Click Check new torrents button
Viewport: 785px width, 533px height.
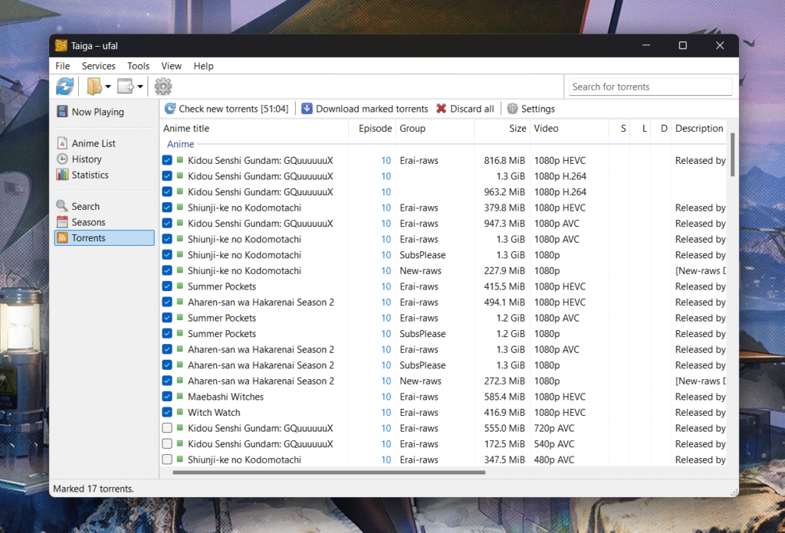tap(227, 109)
